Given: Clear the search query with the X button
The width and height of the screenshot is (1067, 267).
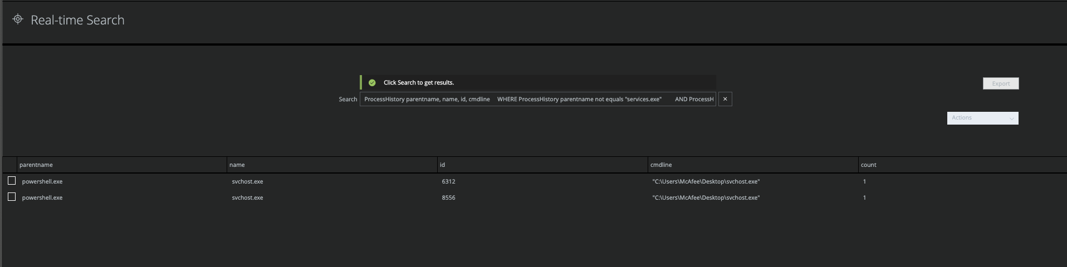Looking at the screenshot, I should 725,99.
